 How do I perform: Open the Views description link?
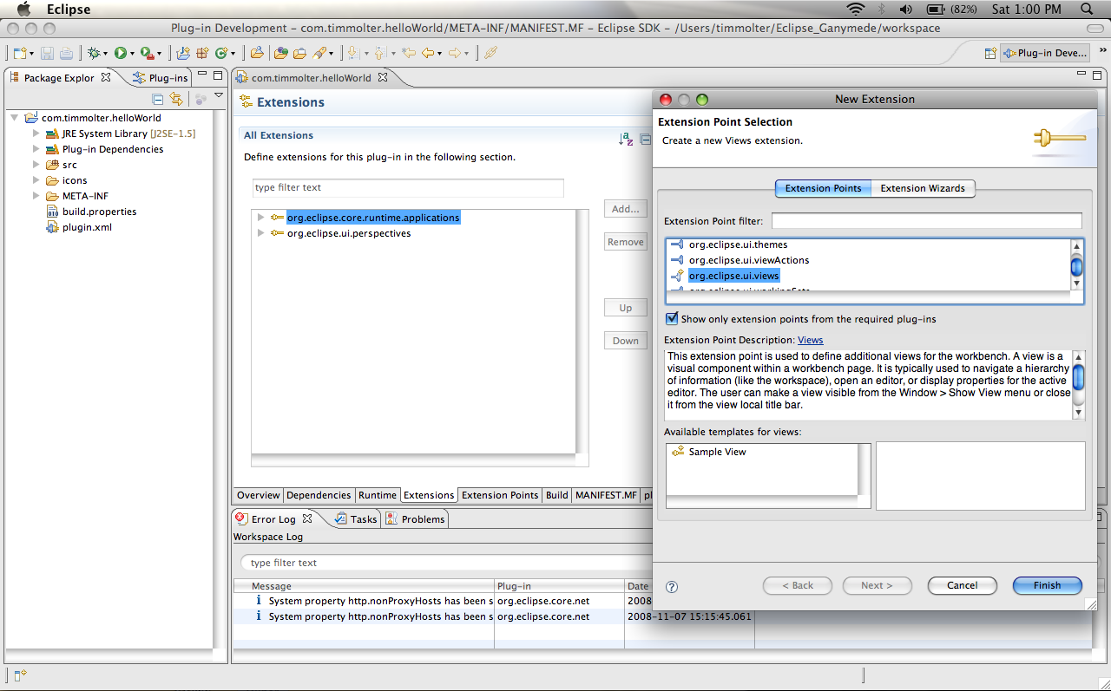pyautogui.click(x=810, y=340)
